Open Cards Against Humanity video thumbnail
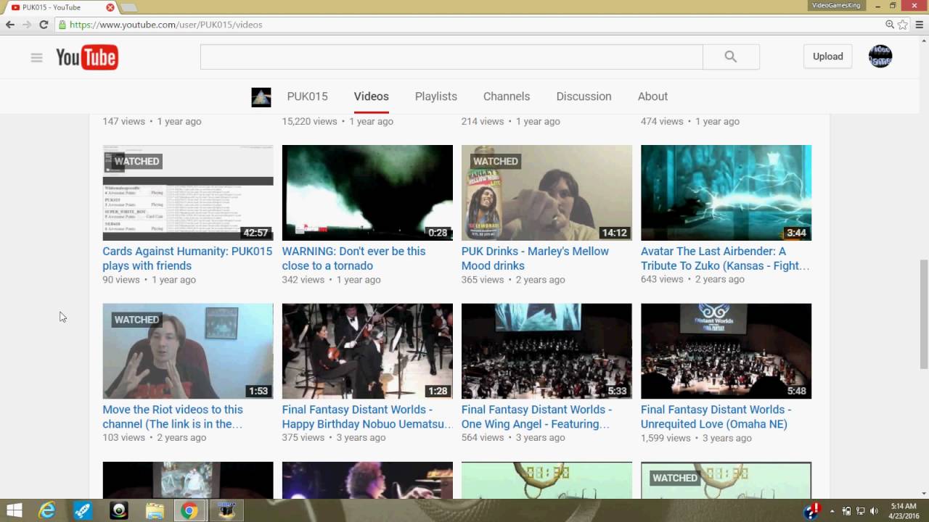This screenshot has height=522, width=929. [188, 193]
